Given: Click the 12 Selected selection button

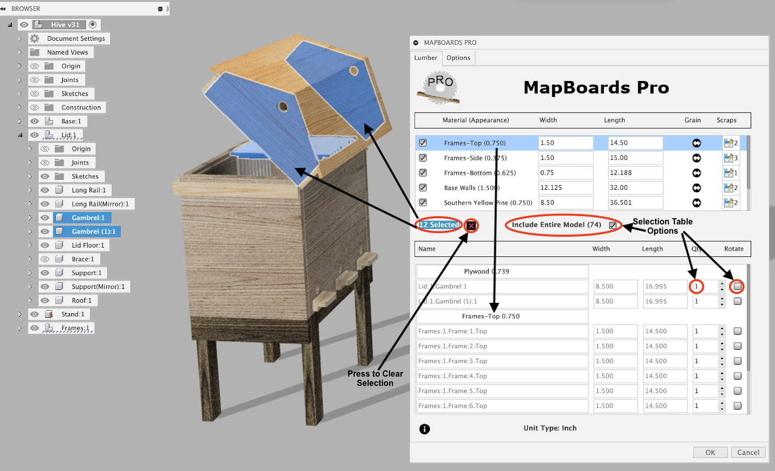Looking at the screenshot, I should click(439, 225).
